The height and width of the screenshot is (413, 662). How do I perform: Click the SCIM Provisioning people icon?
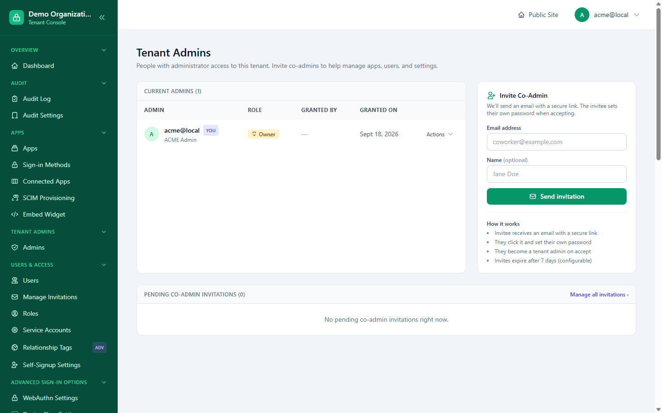[x=15, y=198]
